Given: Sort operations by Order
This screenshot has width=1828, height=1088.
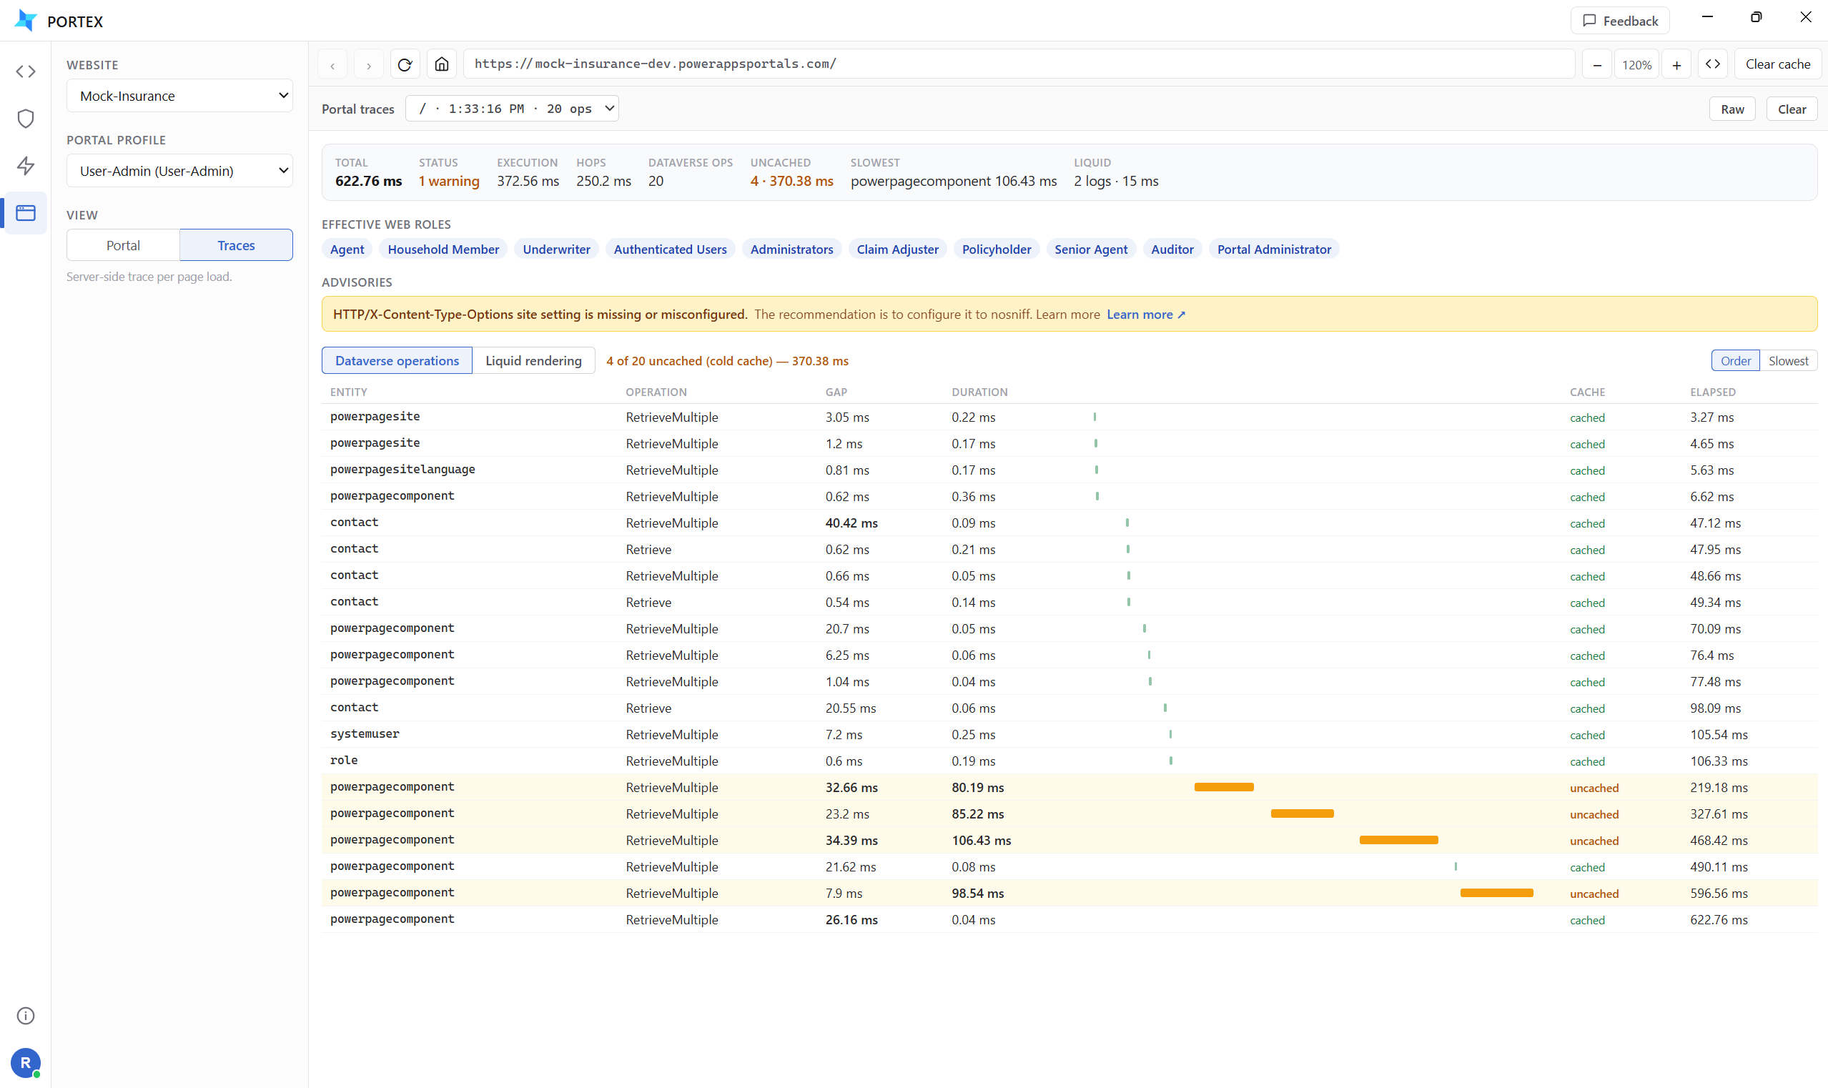Looking at the screenshot, I should coord(1735,361).
